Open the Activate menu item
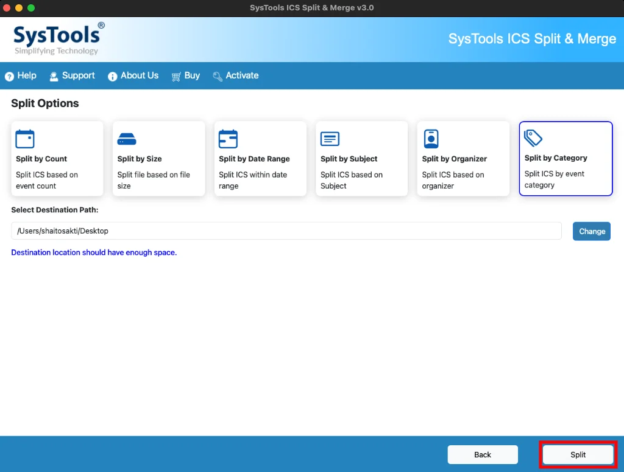The height and width of the screenshot is (472, 624). (236, 75)
